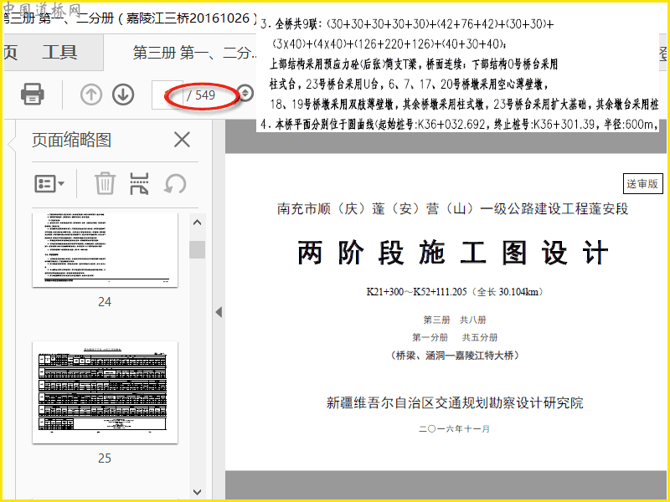This screenshot has height=502, width=670.
Task: Click thumbnail scrollbar up arrow
Action: tap(197, 223)
